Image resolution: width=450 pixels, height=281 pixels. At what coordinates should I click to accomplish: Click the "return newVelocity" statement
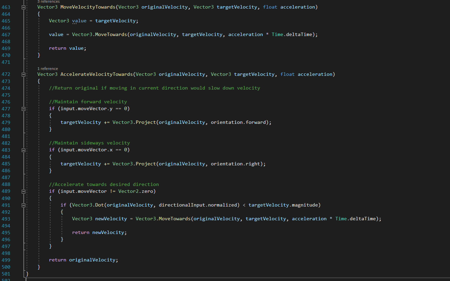tap(99, 233)
